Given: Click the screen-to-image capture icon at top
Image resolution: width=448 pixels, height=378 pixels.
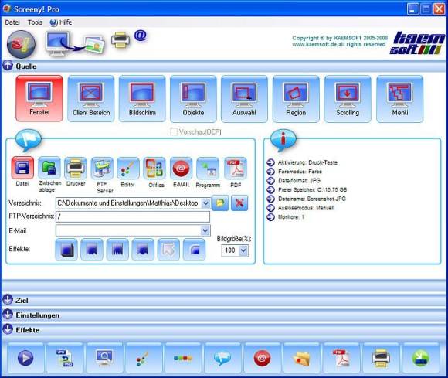Looking at the screenshot, I should click(75, 43).
